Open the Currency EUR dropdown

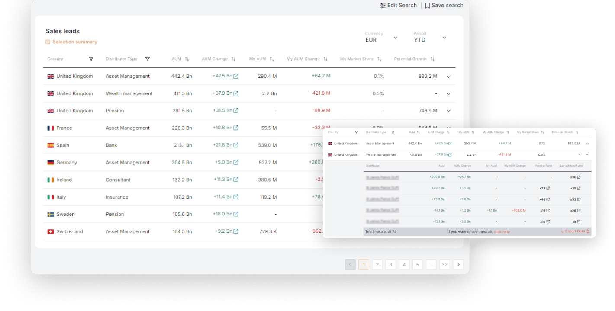click(x=381, y=37)
